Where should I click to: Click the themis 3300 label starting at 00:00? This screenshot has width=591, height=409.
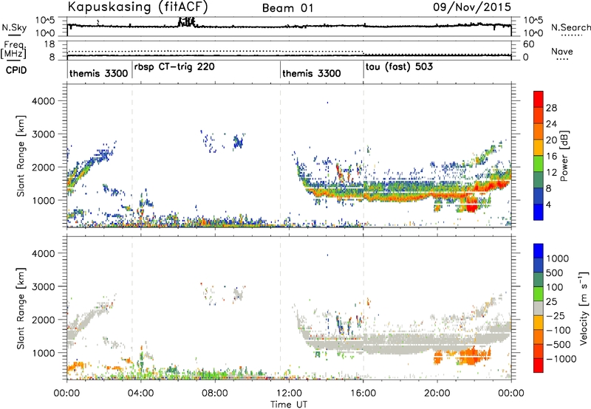pos(99,73)
